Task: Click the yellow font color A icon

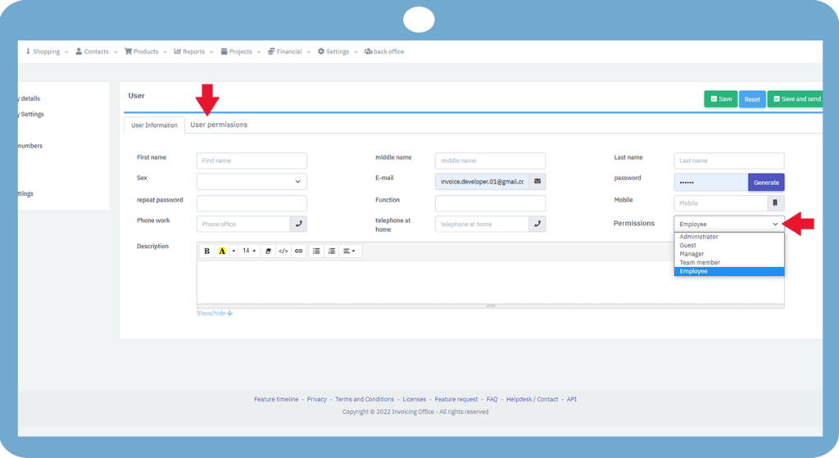Action: pos(221,251)
